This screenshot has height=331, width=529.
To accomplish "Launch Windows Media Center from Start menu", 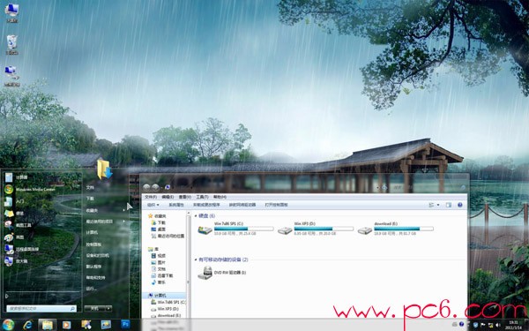I will (35, 190).
